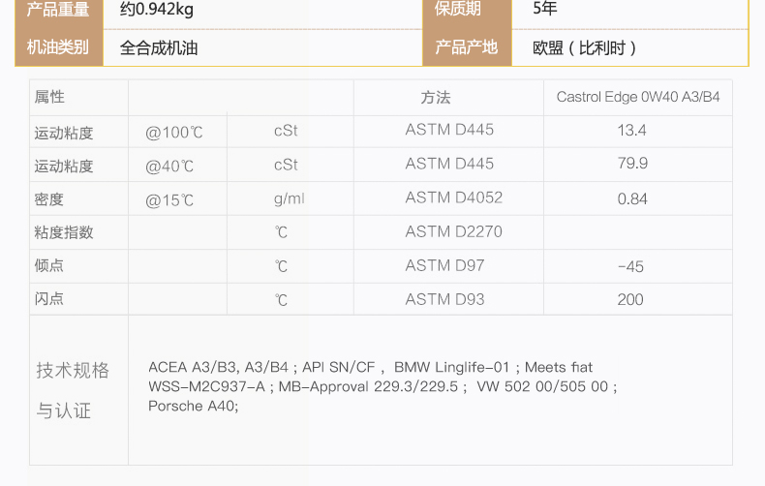Click the 属性 column header
Image resolution: width=765 pixels, height=486 pixels.
49,98
